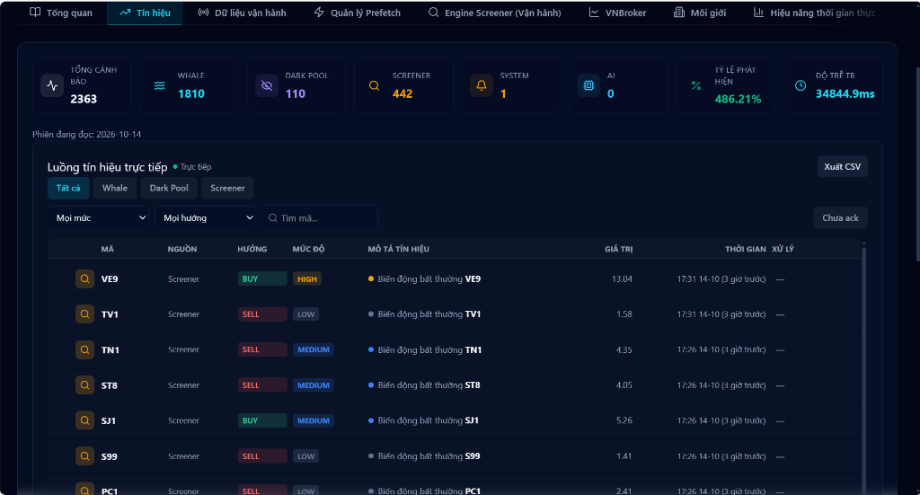Open the Tổng quan tab
The height and width of the screenshot is (495, 920).
click(x=61, y=13)
